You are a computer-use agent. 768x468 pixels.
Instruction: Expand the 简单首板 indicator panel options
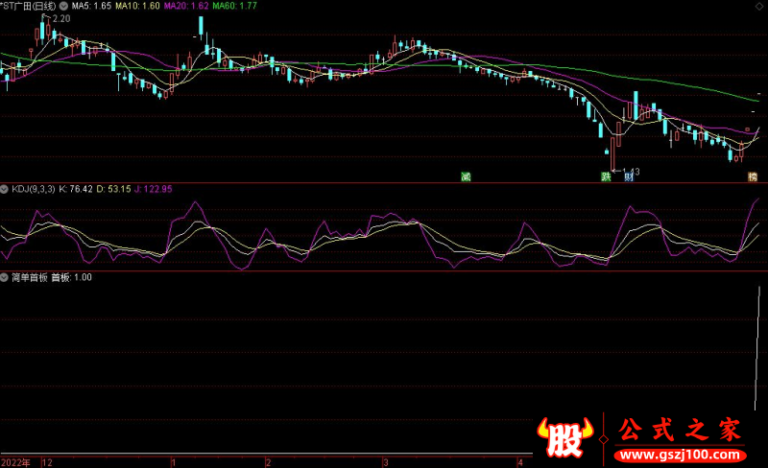(5, 277)
